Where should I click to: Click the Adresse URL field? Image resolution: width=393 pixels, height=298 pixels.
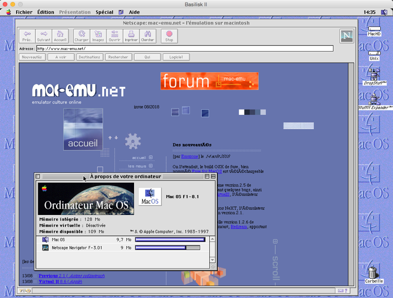(185, 49)
